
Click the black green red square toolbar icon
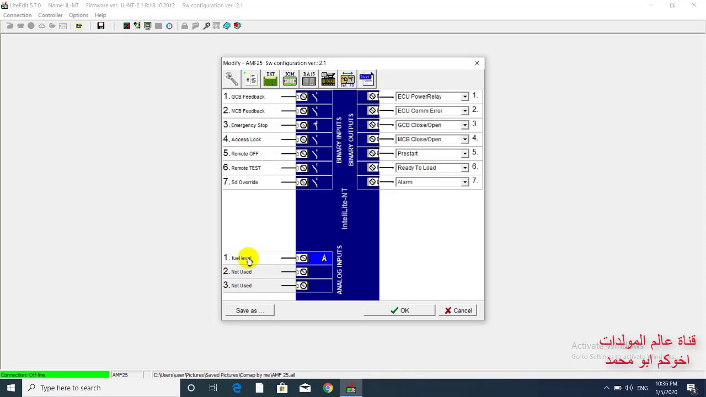(127, 26)
